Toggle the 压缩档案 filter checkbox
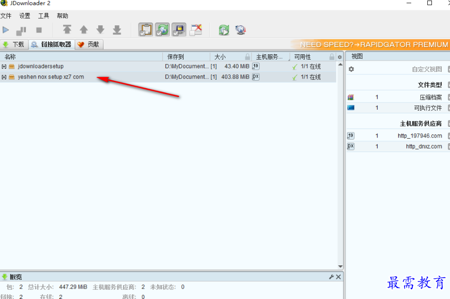This screenshot has width=450, height=299. [x=448, y=97]
